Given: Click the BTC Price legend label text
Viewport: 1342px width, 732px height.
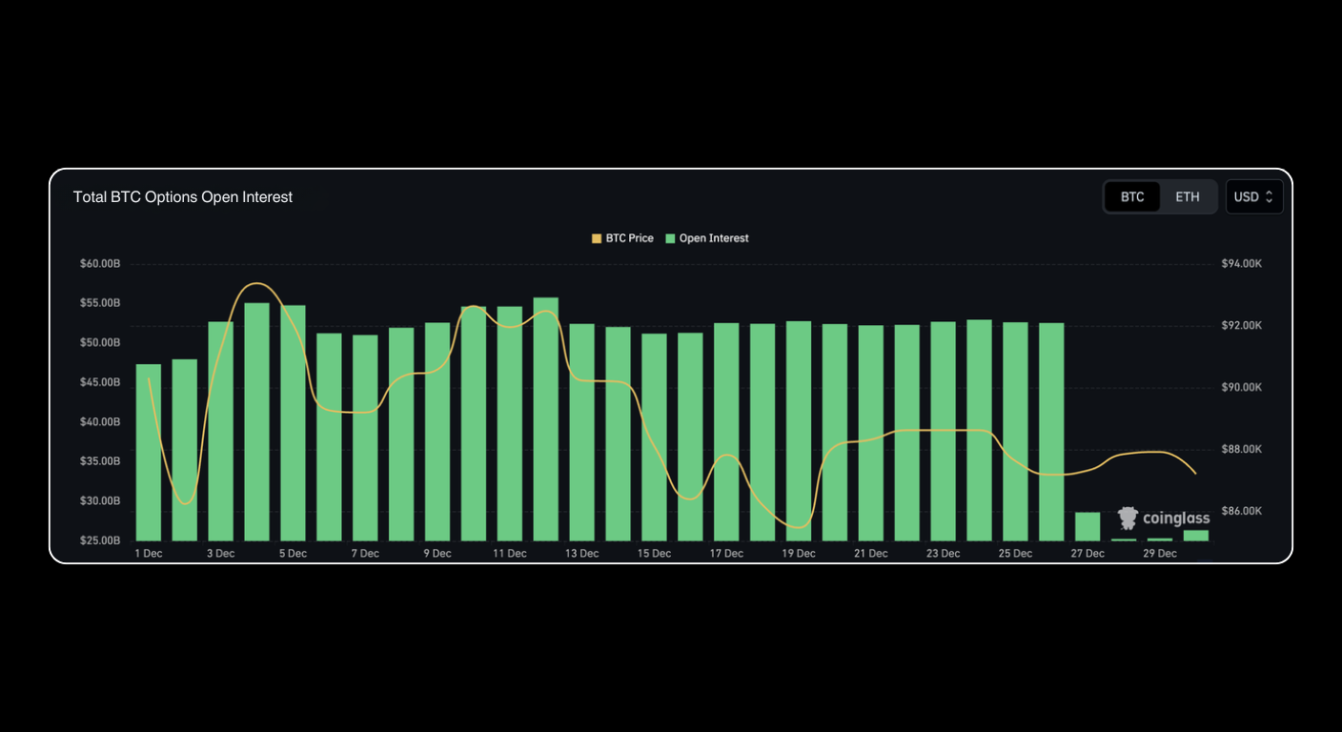Looking at the screenshot, I should point(629,238).
